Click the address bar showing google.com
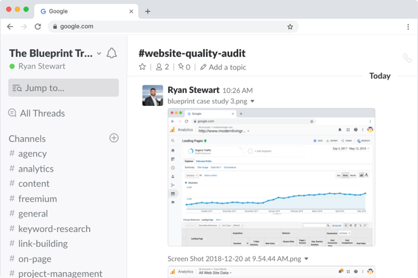 (x=173, y=26)
